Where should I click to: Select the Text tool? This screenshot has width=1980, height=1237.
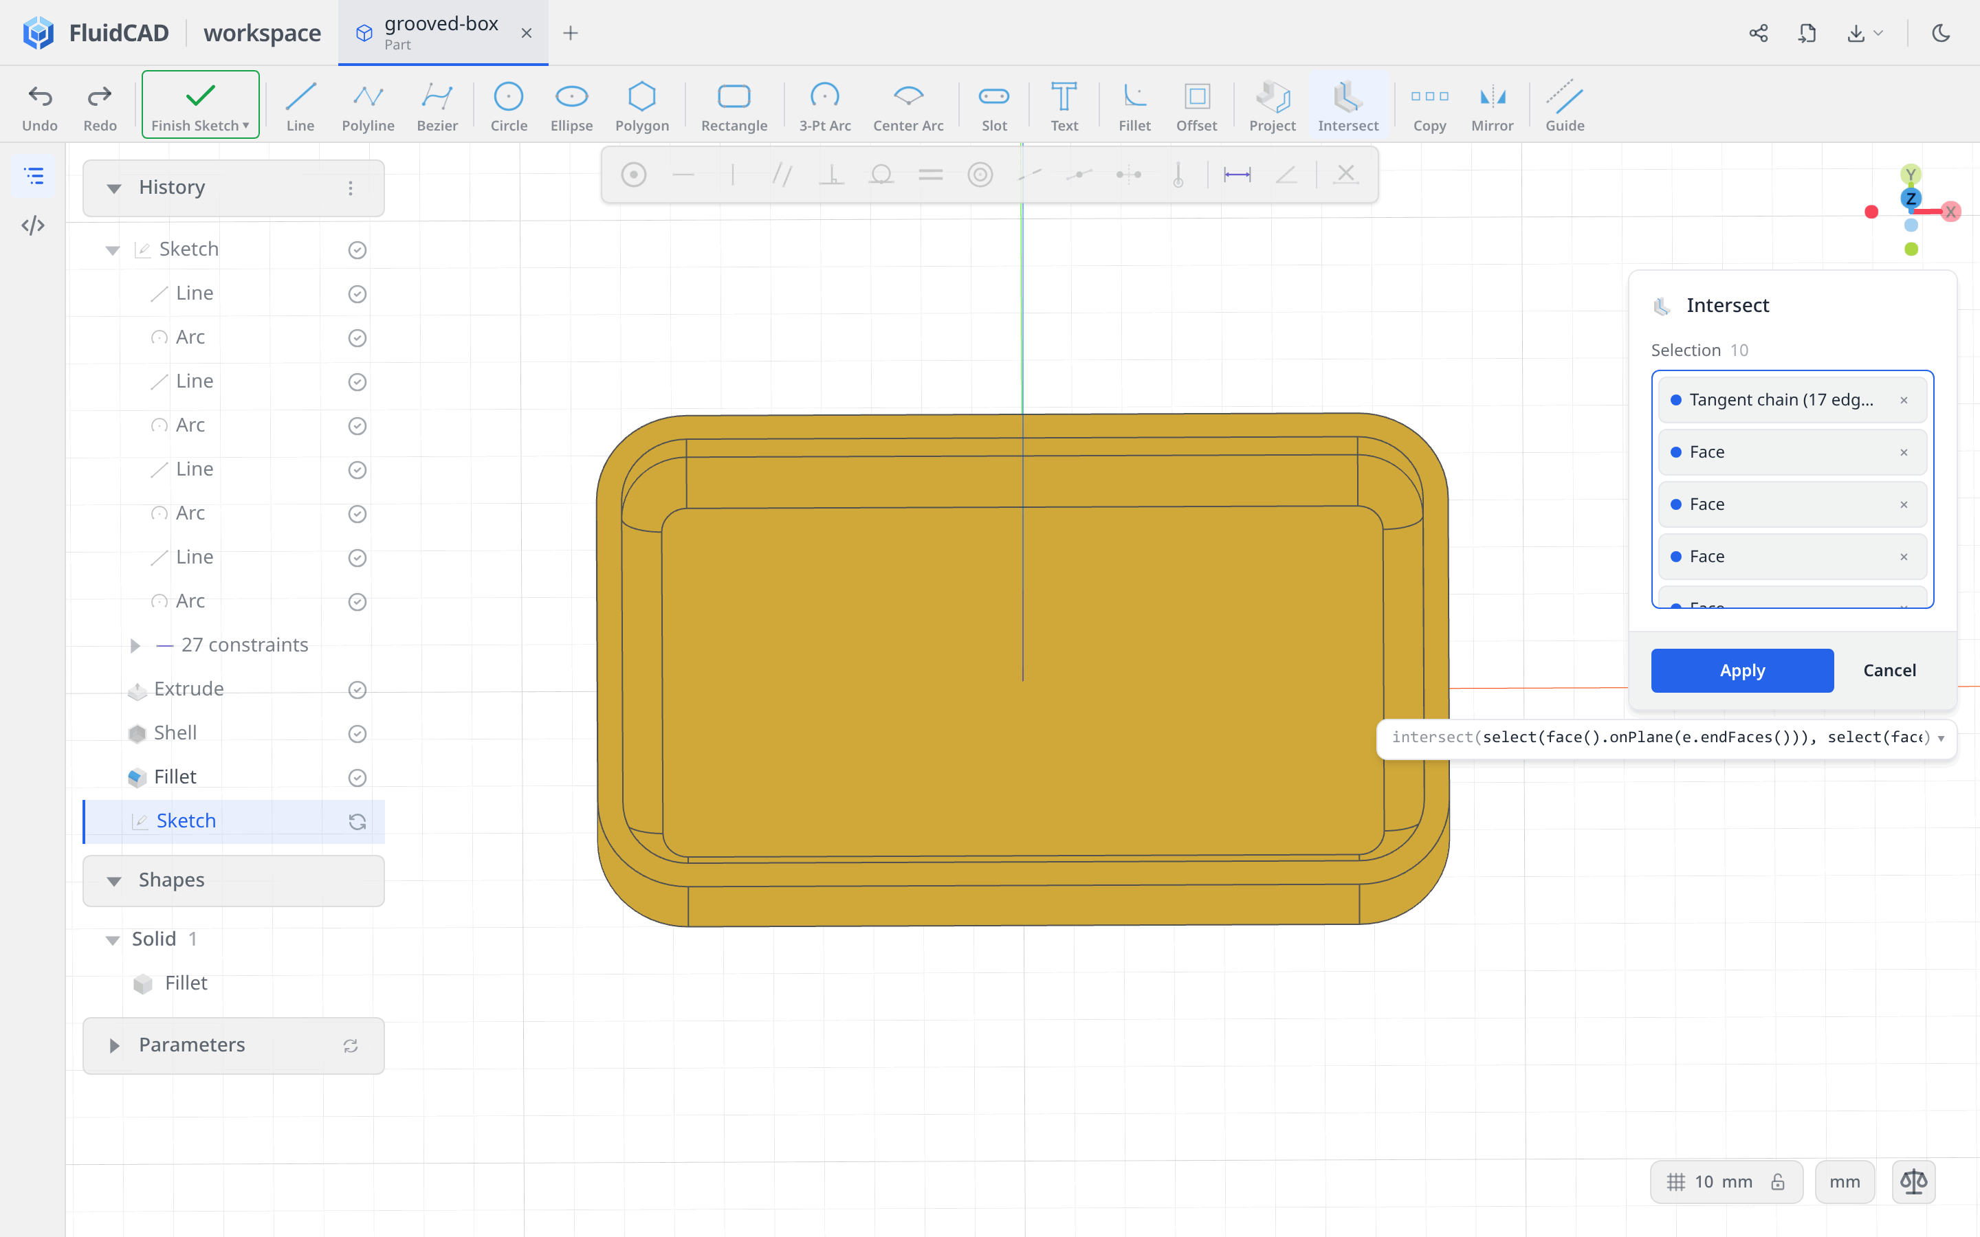[x=1064, y=106]
